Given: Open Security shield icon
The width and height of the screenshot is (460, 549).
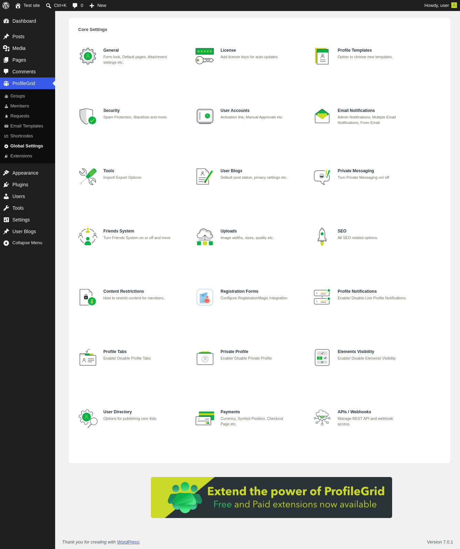Looking at the screenshot, I should pos(88,116).
